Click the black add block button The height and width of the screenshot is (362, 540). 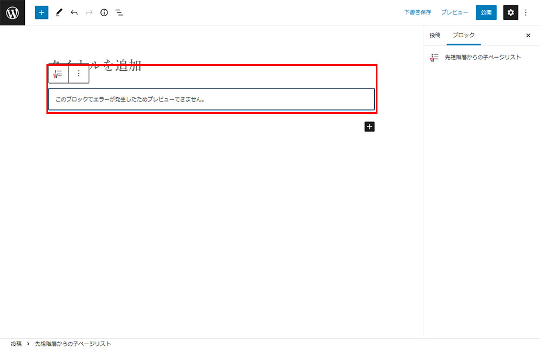pos(369,127)
